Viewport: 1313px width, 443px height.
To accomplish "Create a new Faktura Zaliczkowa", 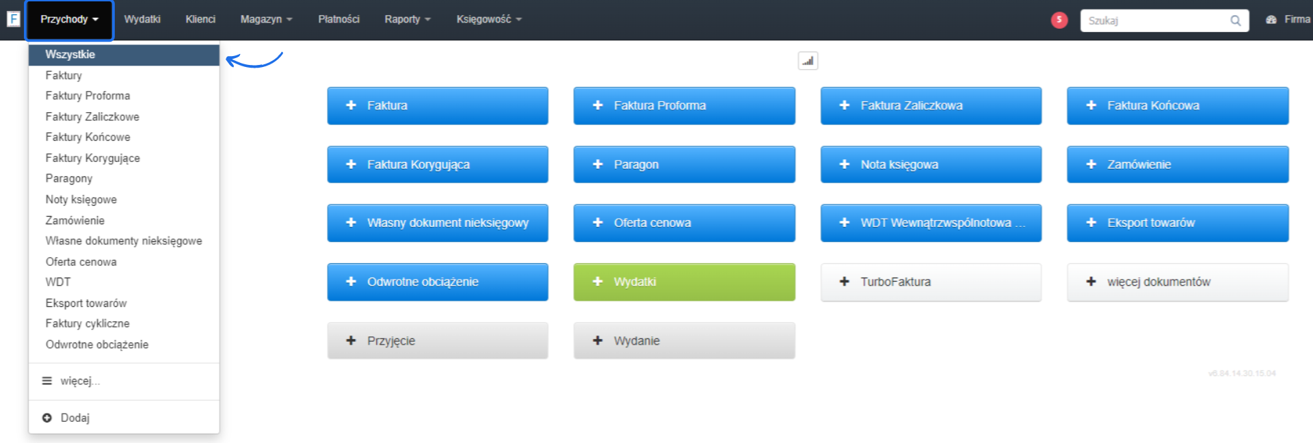I will pos(931,105).
